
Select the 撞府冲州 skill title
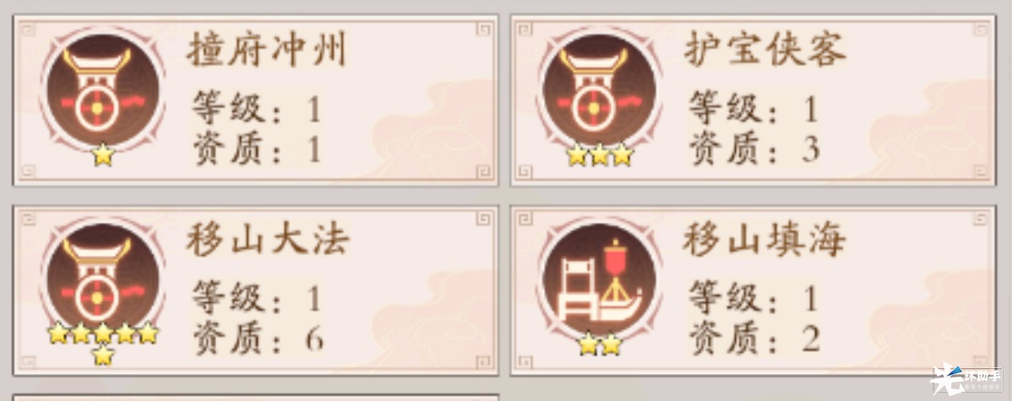click(267, 51)
